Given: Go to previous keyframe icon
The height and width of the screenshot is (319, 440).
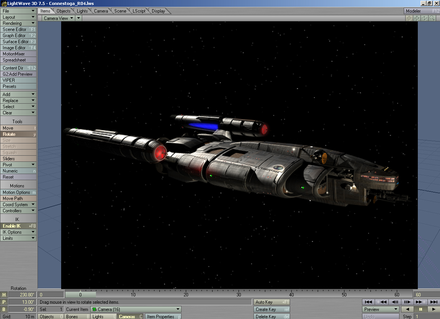Looking at the screenshot, I should click(x=381, y=302).
